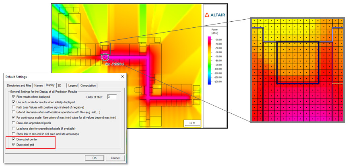The image size is (348, 168).
Task: Toggle Filter results when displayed checkbox
Action: (x=14, y=97)
